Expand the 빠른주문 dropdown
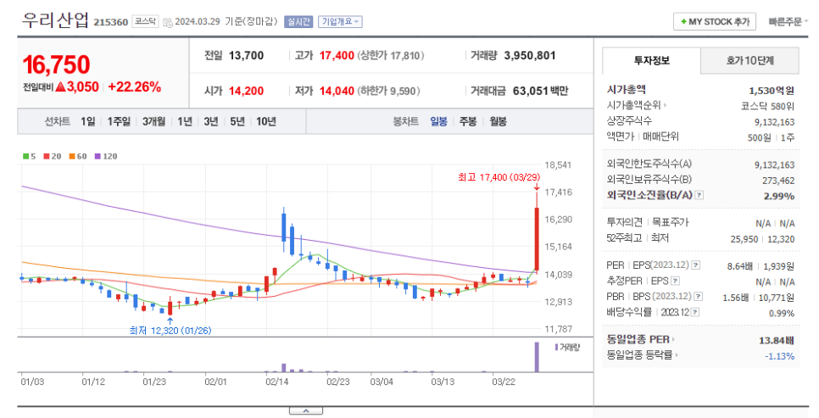Viewport: 819px width, 418px height. [787, 22]
